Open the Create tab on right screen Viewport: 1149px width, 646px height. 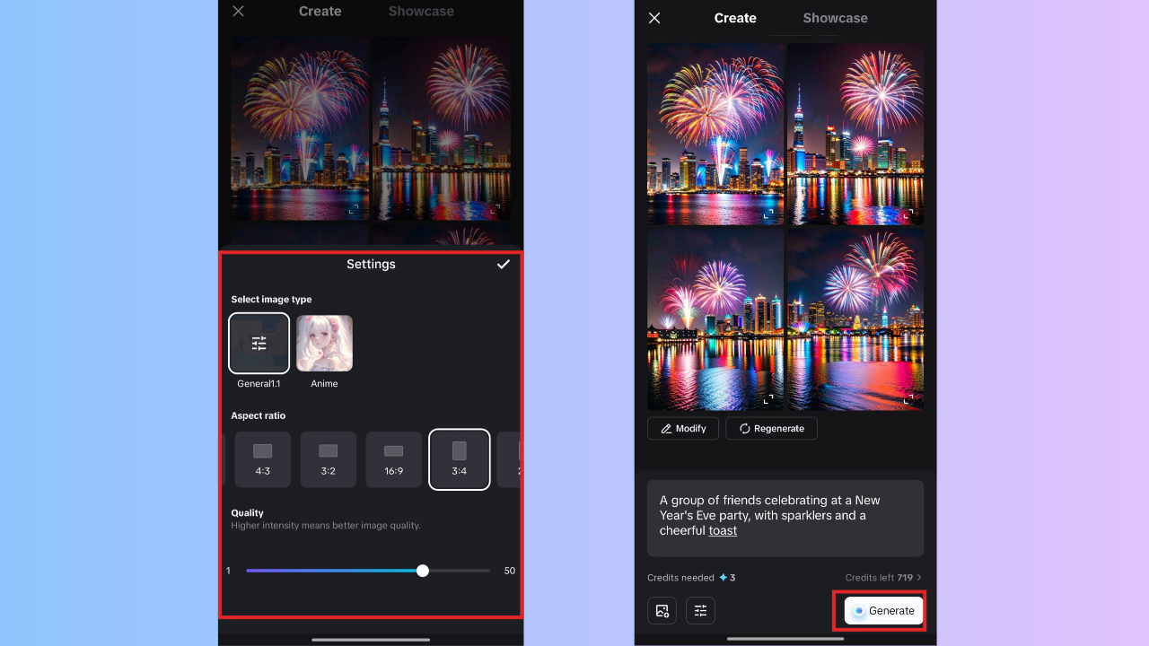735,18
